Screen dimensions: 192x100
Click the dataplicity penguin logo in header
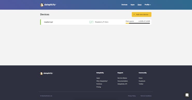tap(48, 5)
